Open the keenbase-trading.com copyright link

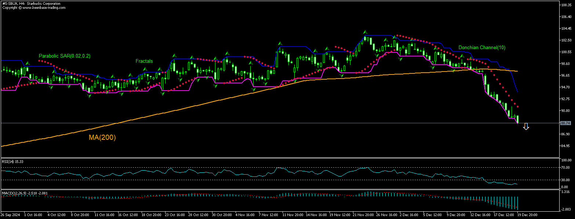[x=33, y=7]
